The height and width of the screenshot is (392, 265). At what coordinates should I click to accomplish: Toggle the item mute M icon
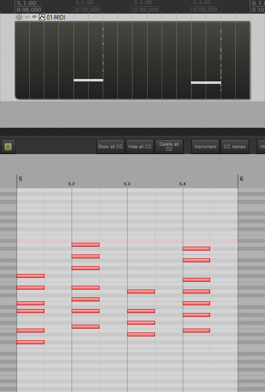click(x=27, y=17)
